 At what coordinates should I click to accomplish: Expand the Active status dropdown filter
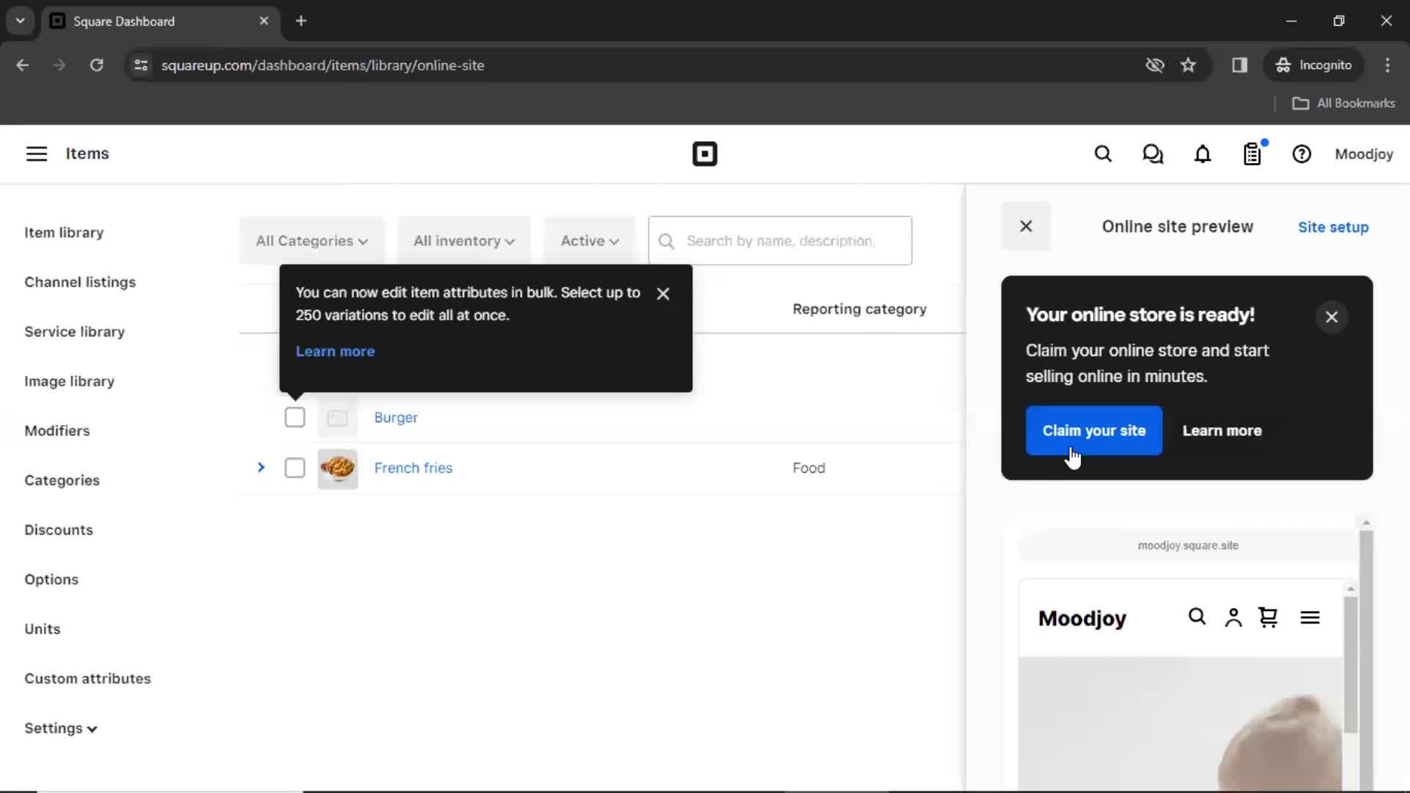[589, 240]
